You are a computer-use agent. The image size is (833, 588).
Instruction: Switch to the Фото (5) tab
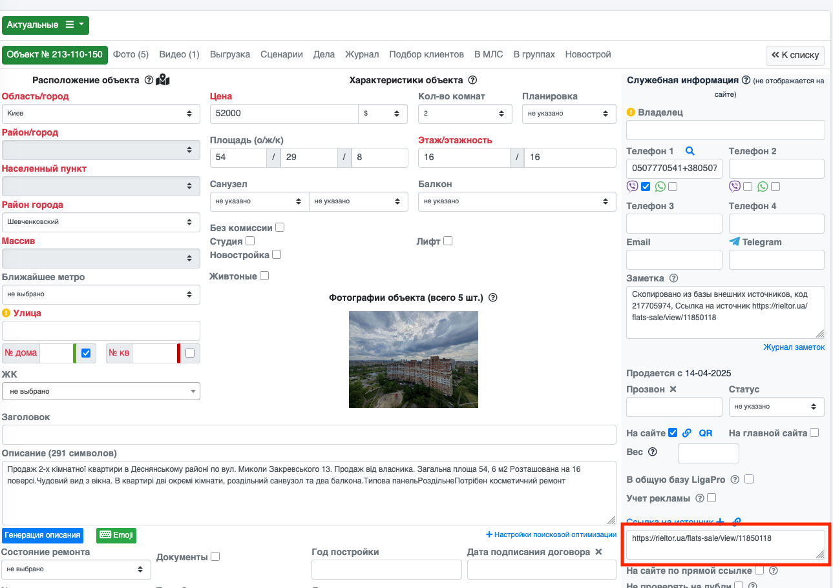coord(131,54)
